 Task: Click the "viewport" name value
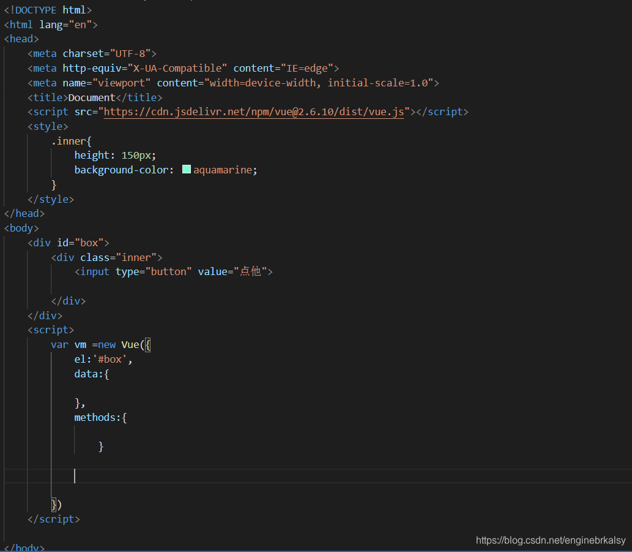pyautogui.click(x=121, y=83)
